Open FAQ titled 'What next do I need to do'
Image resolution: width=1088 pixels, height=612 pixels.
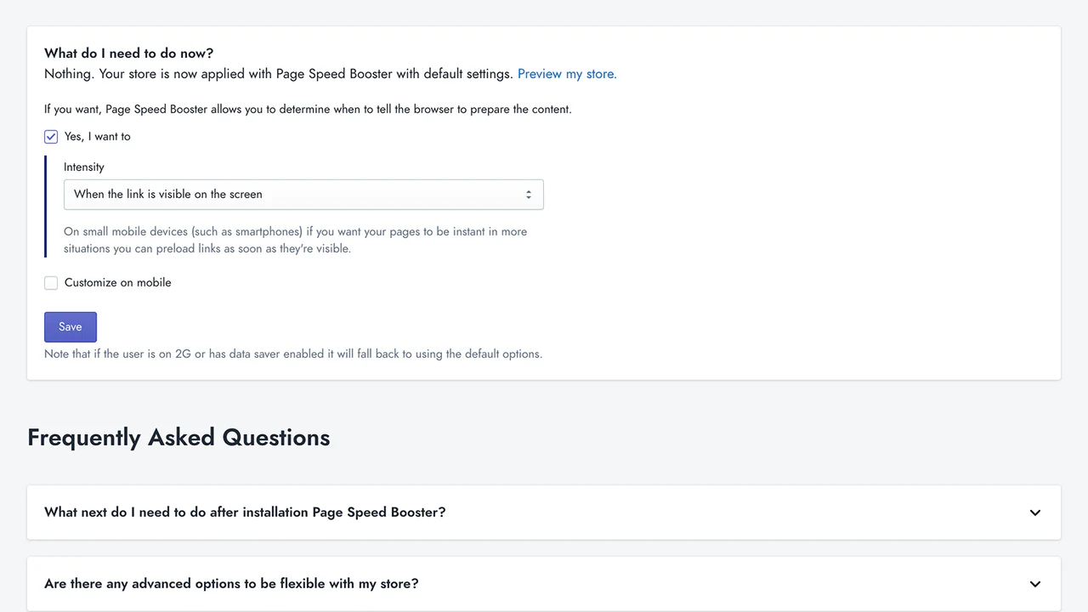(x=245, y=513)
